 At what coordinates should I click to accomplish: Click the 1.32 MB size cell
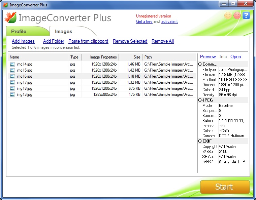133,82
